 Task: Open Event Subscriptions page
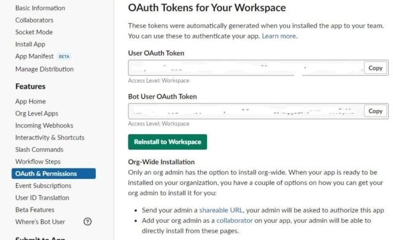[x=43, y=186]
